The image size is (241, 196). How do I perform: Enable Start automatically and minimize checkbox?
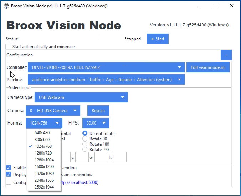tap(8, 46)
